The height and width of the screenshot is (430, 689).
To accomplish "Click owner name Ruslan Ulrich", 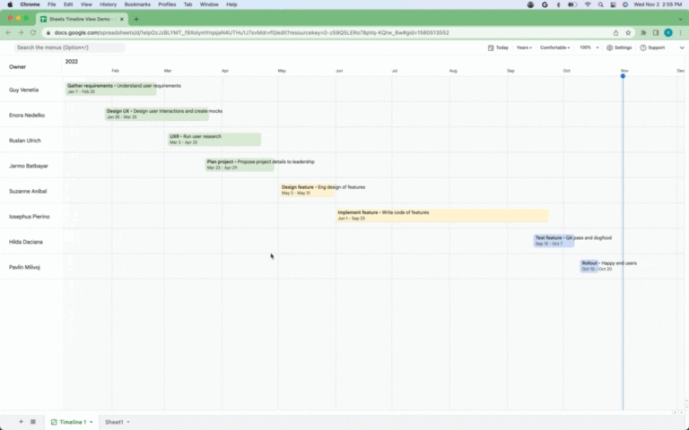I will (24, 141).
